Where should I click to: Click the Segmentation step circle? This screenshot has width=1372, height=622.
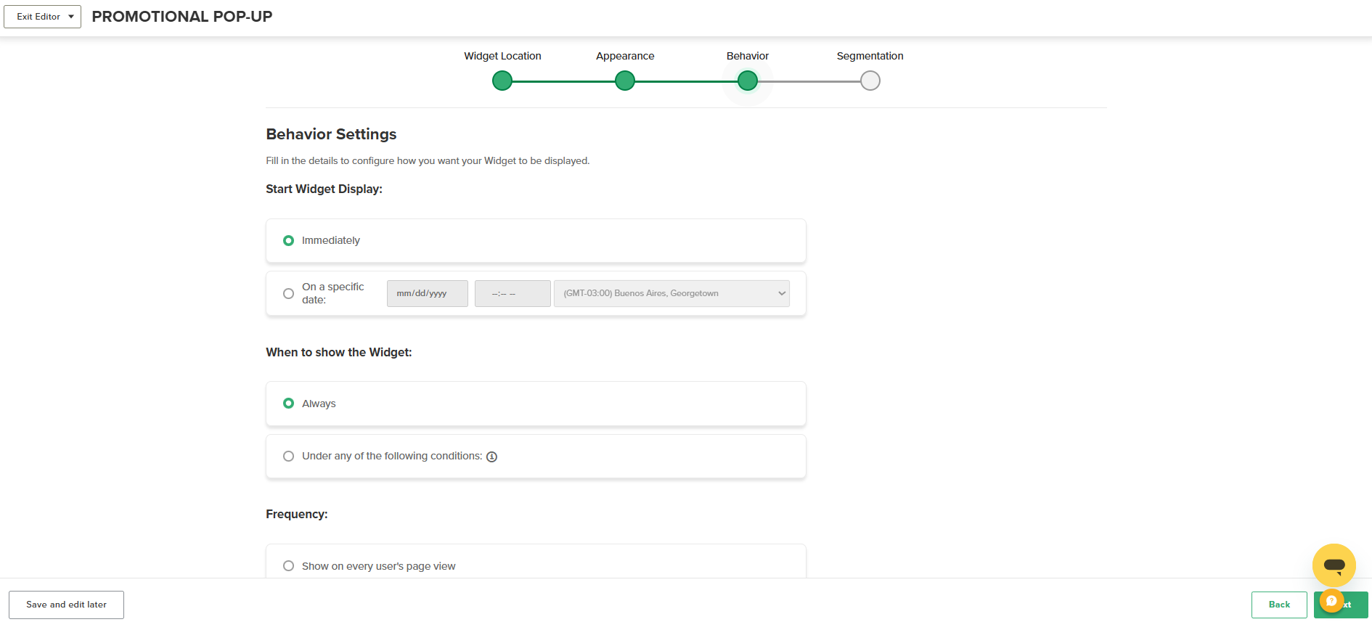[x=870, y=81]
